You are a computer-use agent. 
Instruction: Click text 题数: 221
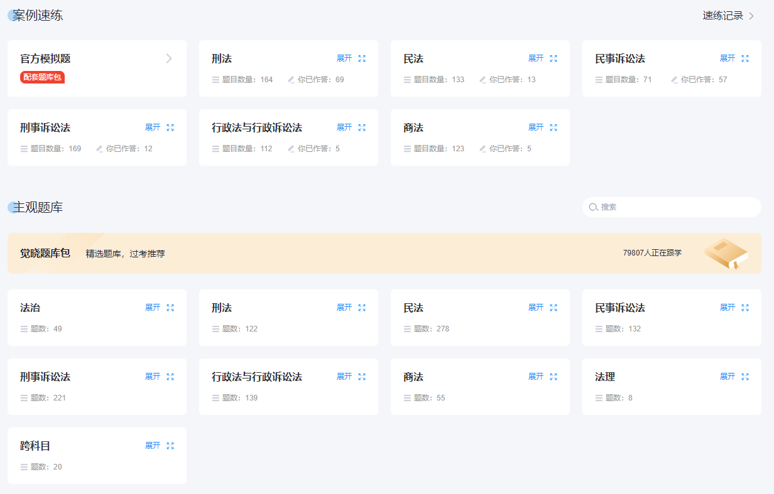click(48, 398)
